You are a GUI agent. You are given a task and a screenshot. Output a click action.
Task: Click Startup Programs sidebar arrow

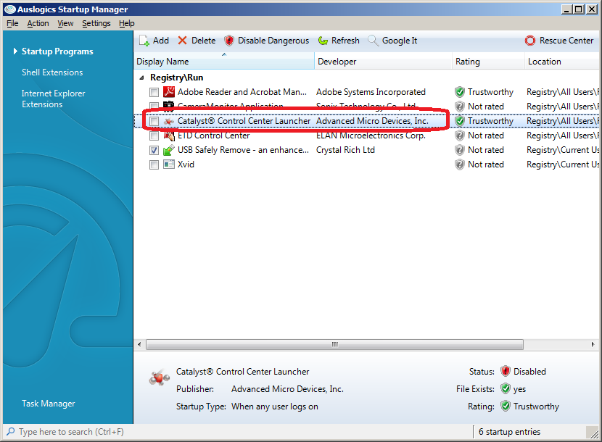(15, 51)
